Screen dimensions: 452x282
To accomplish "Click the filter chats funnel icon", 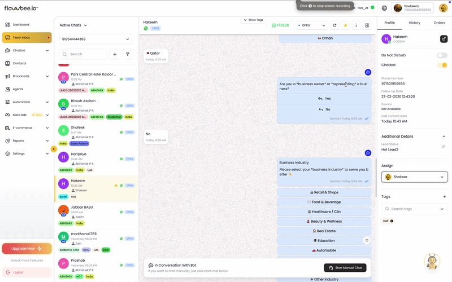I will coord(127,54).
